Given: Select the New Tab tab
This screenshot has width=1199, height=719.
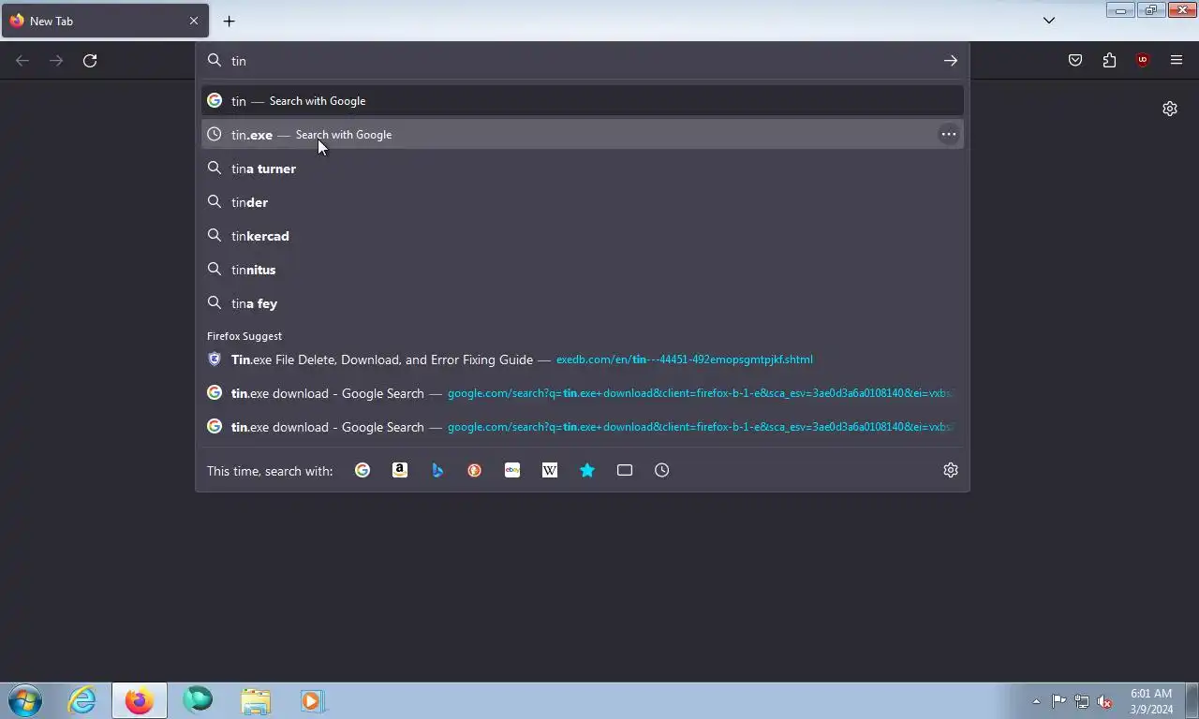Looking at the screenshot, I should pyautogui.click(x=105, y=21).
